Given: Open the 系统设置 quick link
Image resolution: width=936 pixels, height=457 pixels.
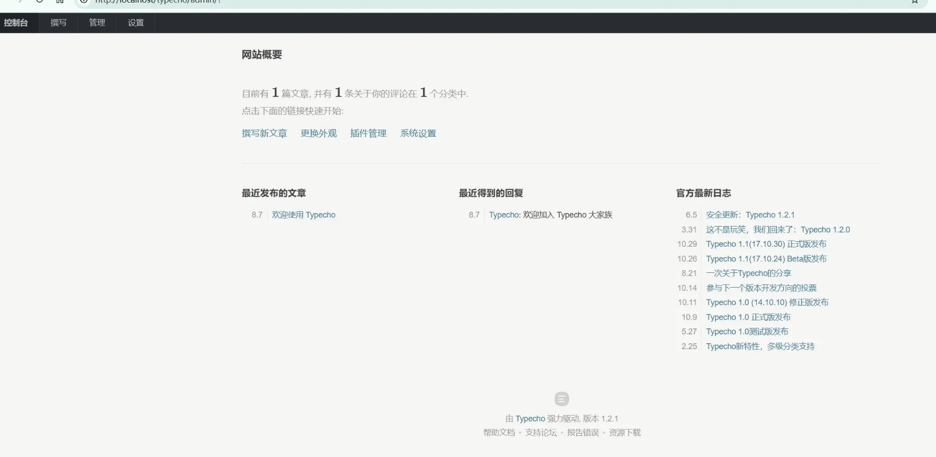Looking at the screenshot, I should point(418,133).
